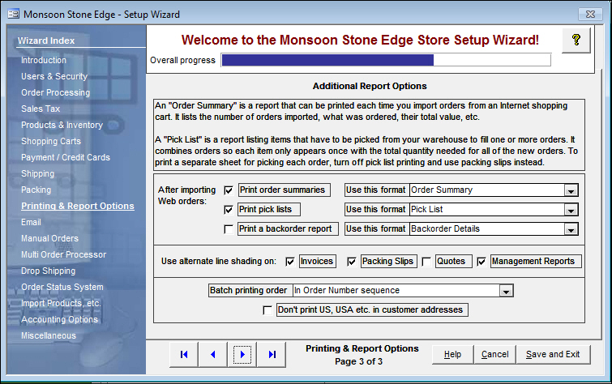Open Sales Tax in Wizard Index
This screenshot has height=384, width=612.
tap(41, 109)
